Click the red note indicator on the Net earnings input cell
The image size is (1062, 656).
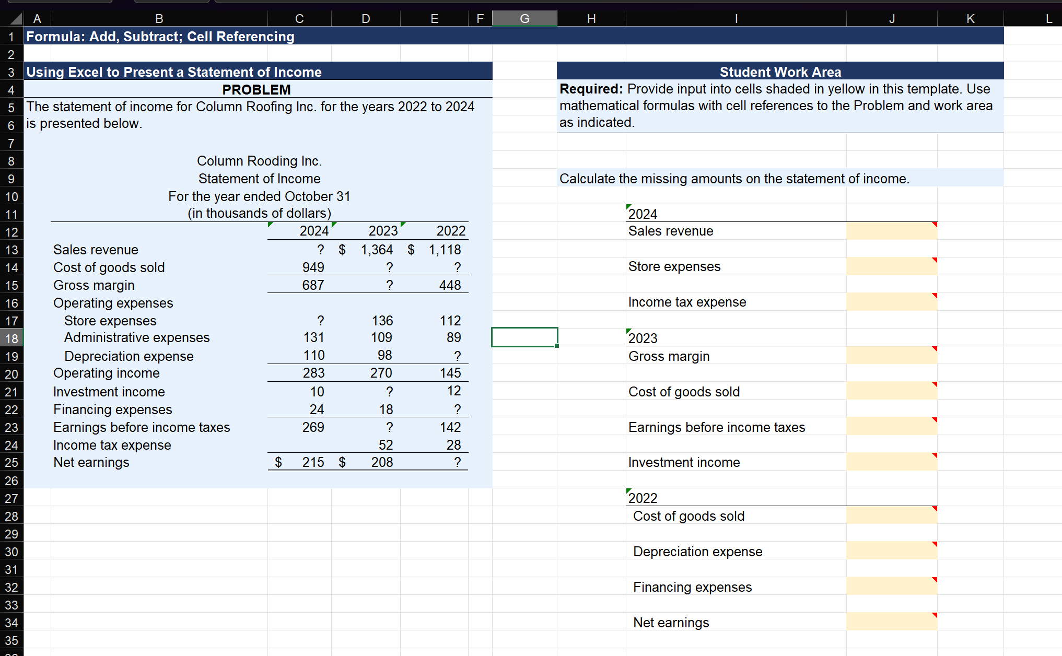[x=934, y=615]
